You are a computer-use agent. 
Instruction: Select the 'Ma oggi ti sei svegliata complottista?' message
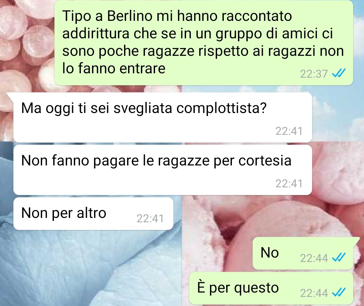(162, 117)
